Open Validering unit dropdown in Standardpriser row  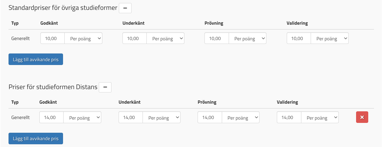[x=329, y=38]
